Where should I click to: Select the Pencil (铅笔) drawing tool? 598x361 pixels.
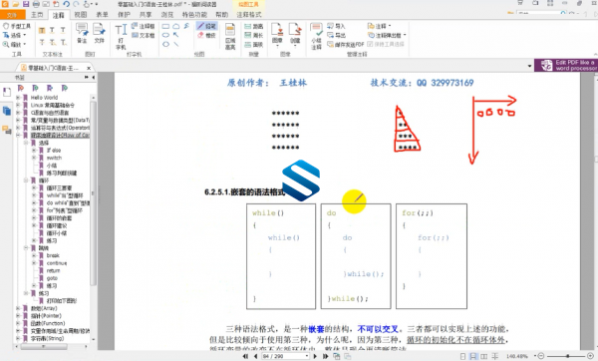[x=206, y=26]
